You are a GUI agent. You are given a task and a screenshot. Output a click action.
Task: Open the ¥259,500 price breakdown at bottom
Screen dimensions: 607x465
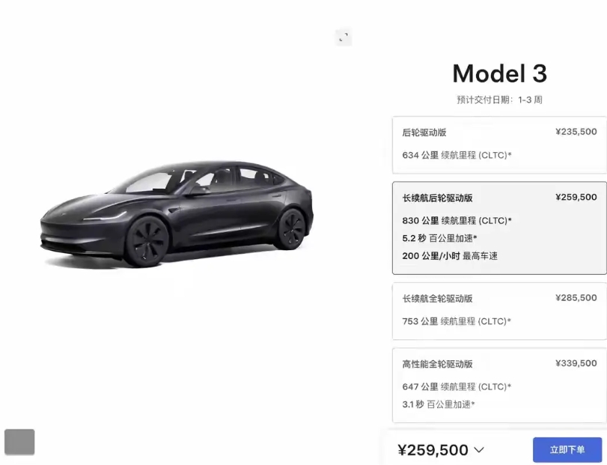tap(433, 450)
